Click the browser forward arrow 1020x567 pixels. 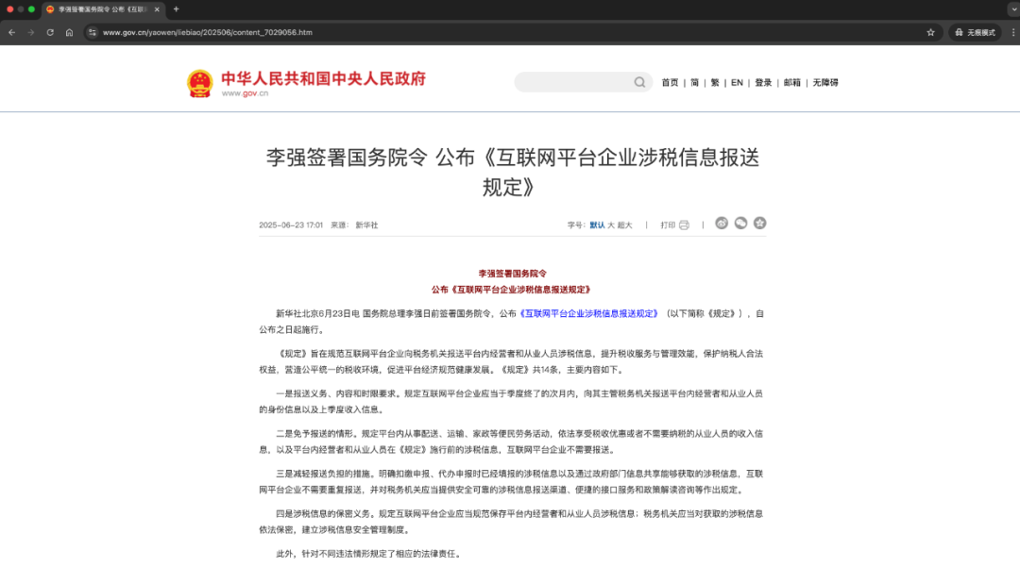tap(30, 32)
